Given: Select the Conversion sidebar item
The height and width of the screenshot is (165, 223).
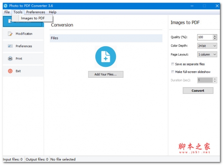Looking at the screenshot, I should pos(23,21).
